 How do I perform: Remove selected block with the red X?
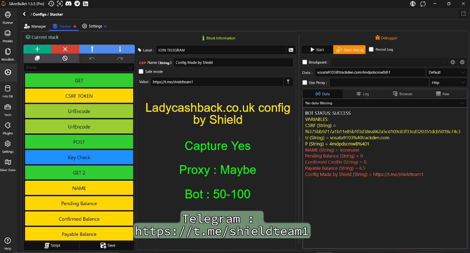tap(65, 49)
